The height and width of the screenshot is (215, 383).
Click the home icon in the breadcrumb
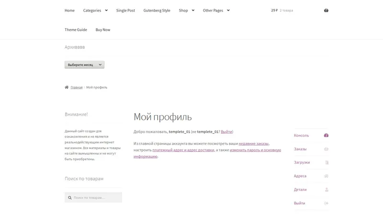tap(67, 87)
